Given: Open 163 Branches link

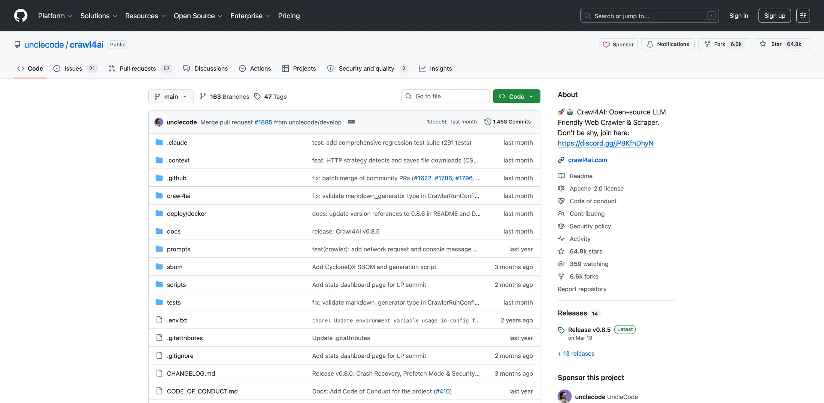Looking at the screenshot, I should 224,97.
